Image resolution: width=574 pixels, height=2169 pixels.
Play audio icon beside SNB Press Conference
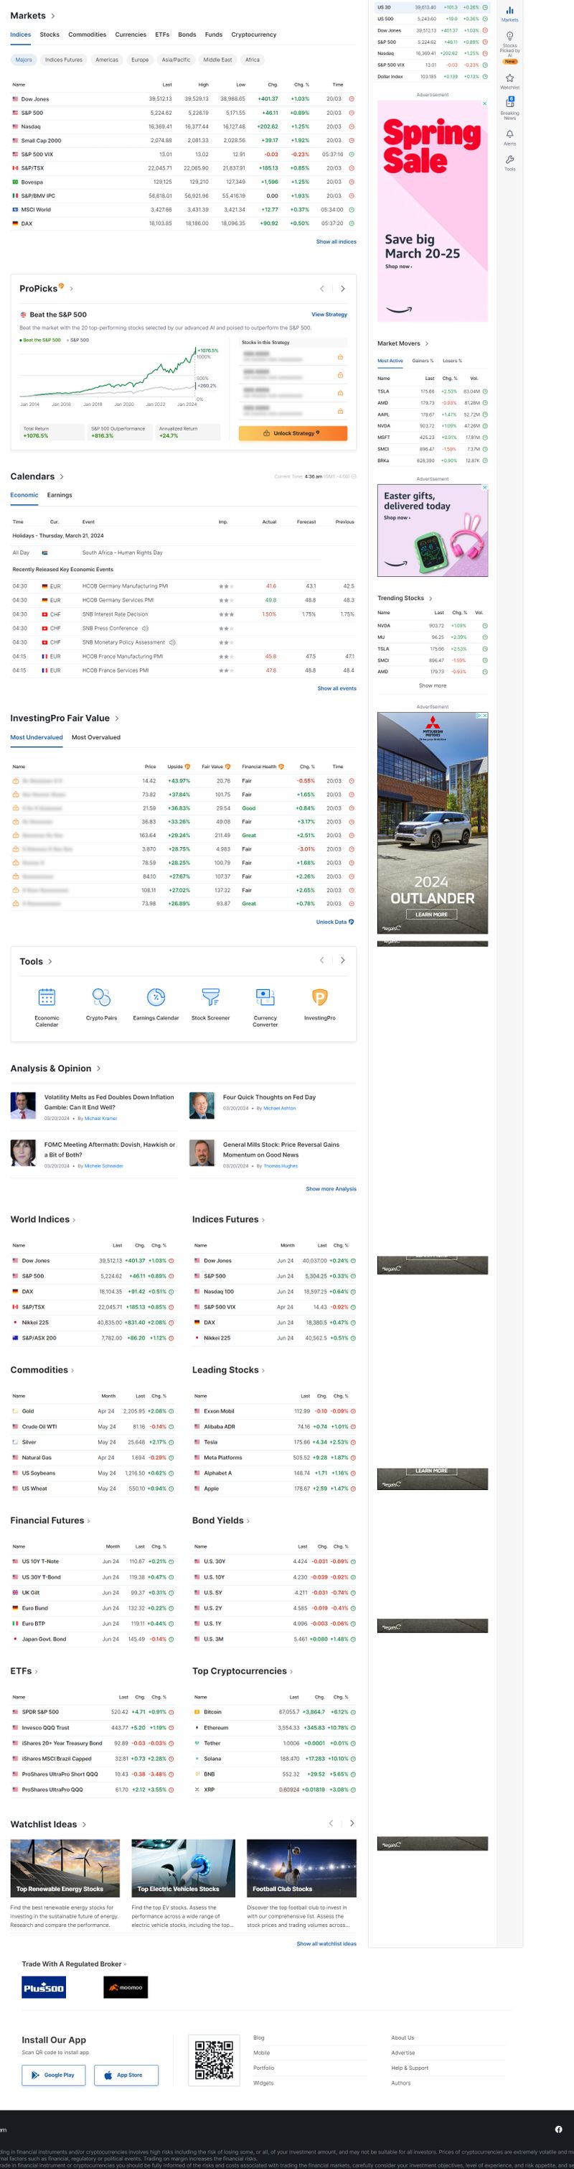pos(144,628)
